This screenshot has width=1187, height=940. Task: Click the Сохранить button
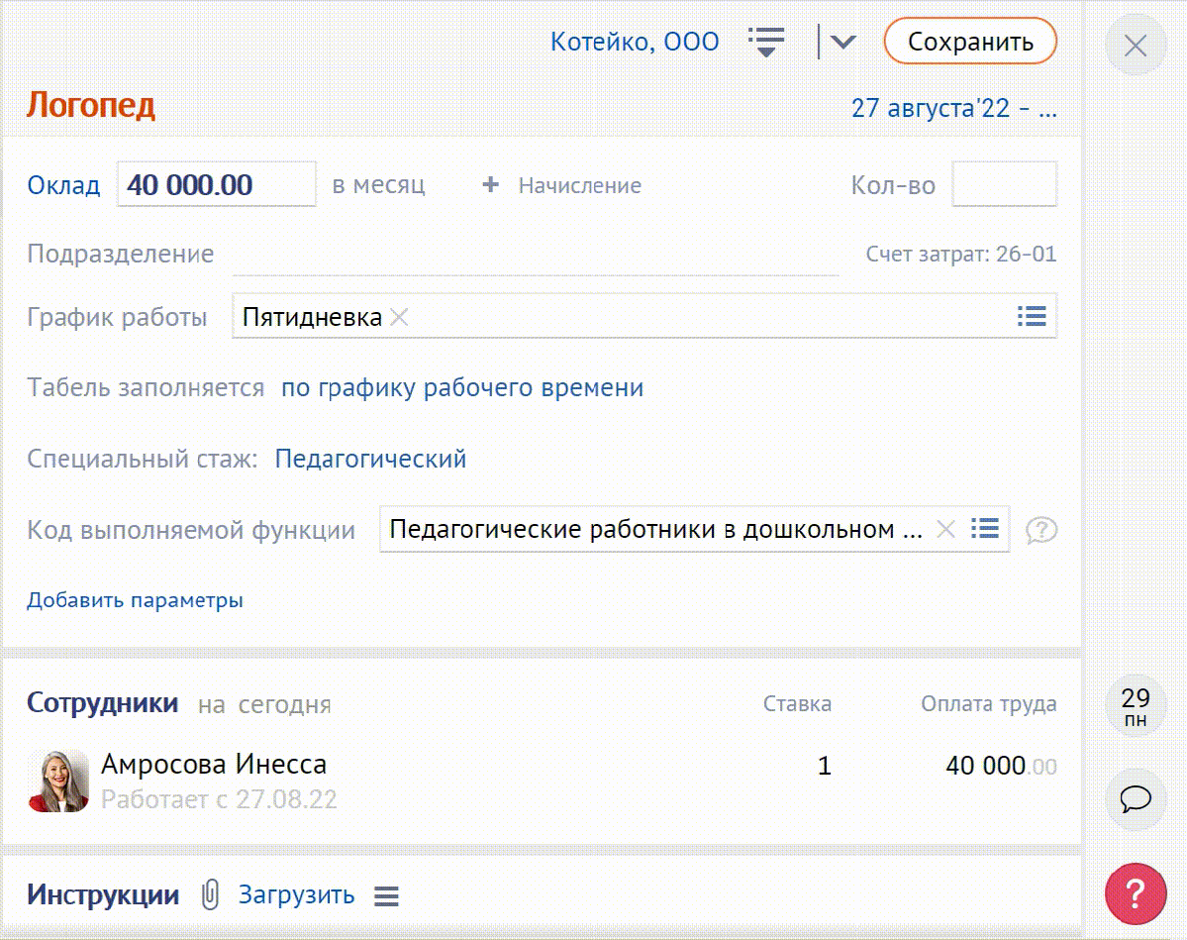point(970,42)
